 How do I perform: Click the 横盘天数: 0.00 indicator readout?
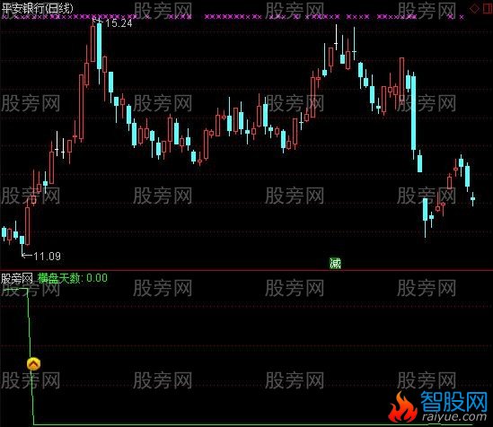[x=73, y=278]
